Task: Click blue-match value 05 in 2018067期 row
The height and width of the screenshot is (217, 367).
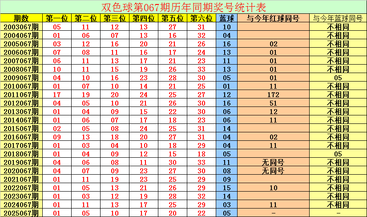Action: click(338, 154)
